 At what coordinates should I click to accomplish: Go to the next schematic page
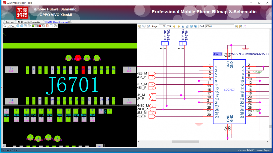click(x=179, y=26)
